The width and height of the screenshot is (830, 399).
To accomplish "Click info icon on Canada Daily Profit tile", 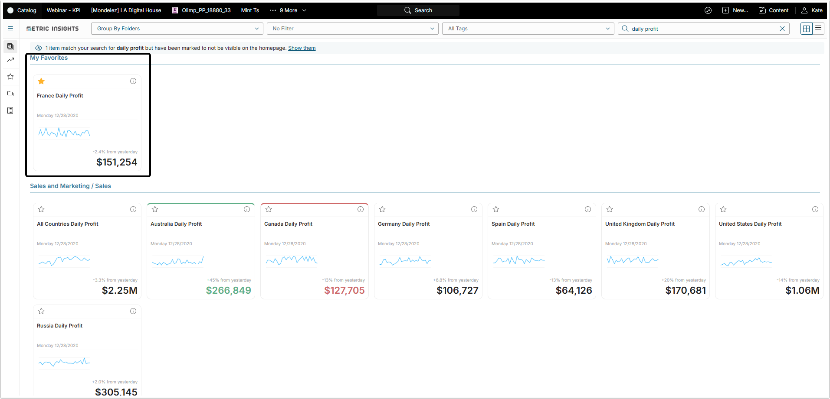I will click(x=360, y=209).
